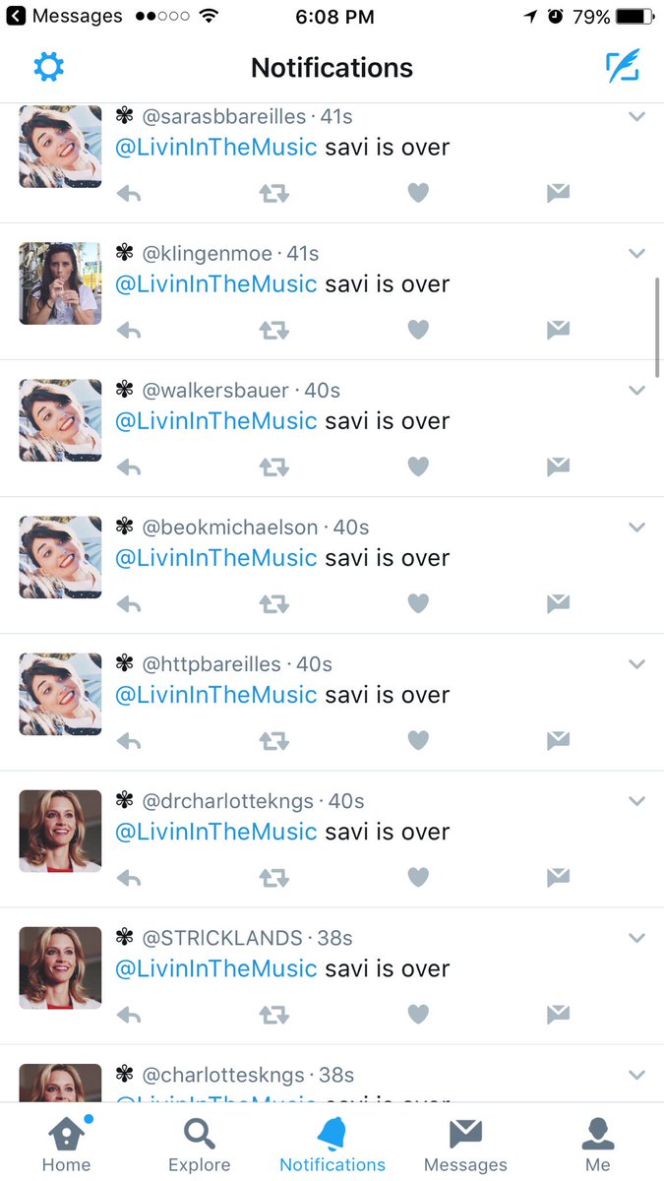664x1181 pixels.
Task: Retweet @walkersbauer's tweet
Action: tap(274, 467)
